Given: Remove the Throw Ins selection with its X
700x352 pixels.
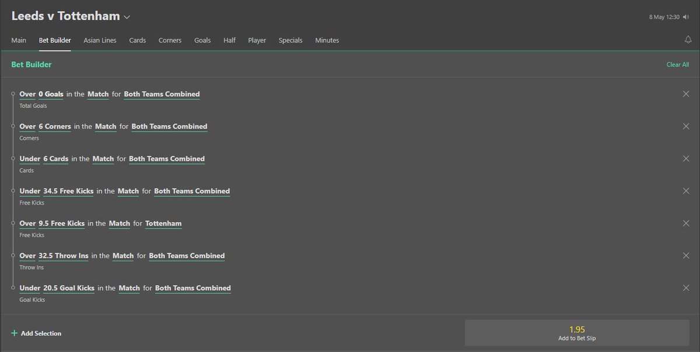Looking at the screenshot, I should pyautogui.click(x=686, y=256).
